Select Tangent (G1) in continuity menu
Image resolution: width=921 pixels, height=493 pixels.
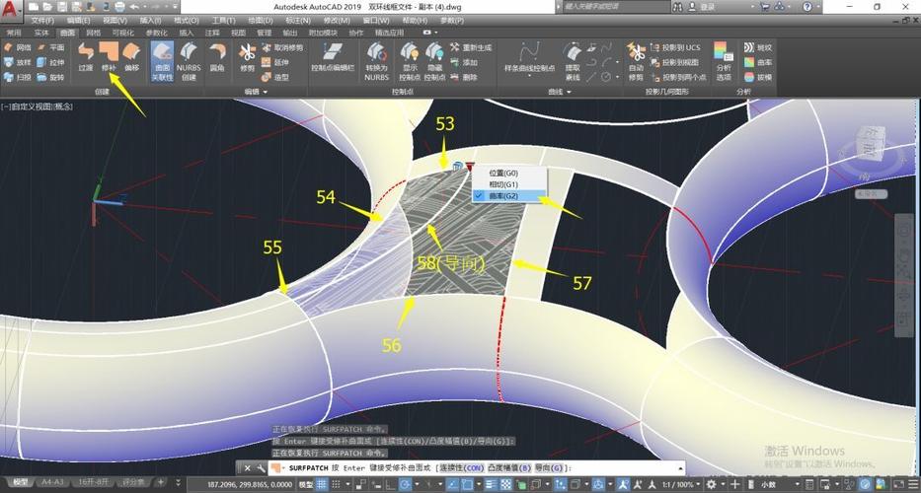(509, 184)
